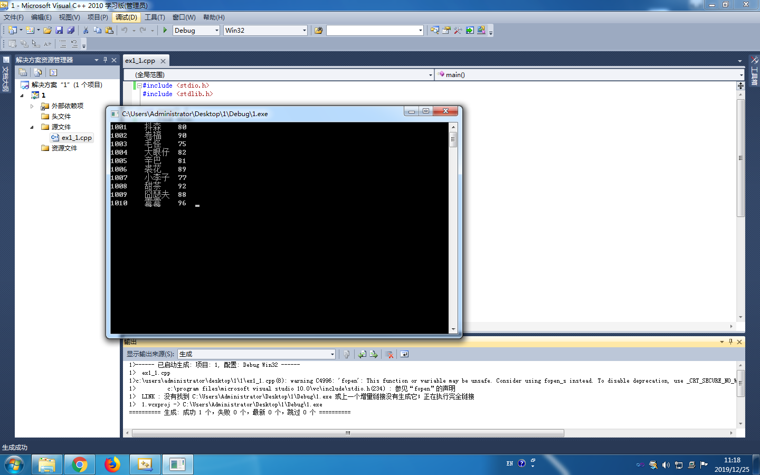Click the Open File toolbar icon
Image resolution: width=760 pixels, height=475 pixels.
(x=47, y=30)
